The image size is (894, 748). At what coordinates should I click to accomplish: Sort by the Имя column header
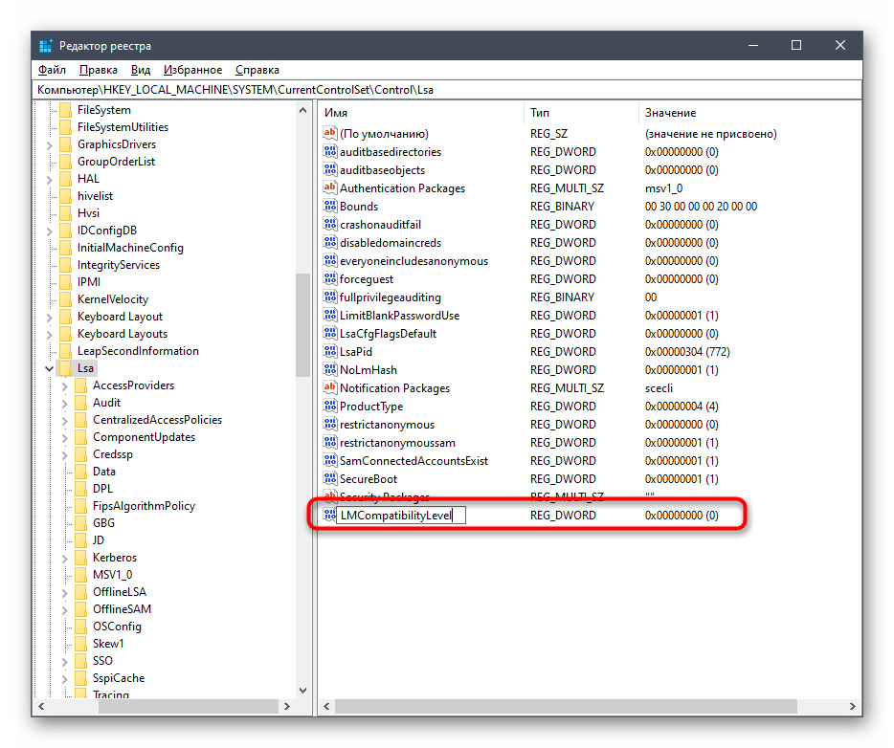click(x=421, y=113)
